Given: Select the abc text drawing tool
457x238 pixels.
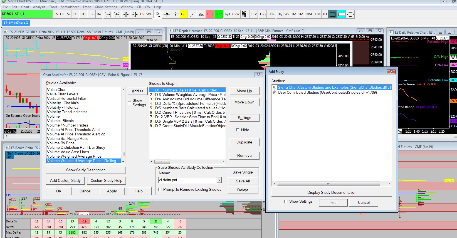Looking at the screenshot, I should tap(201, 14).
